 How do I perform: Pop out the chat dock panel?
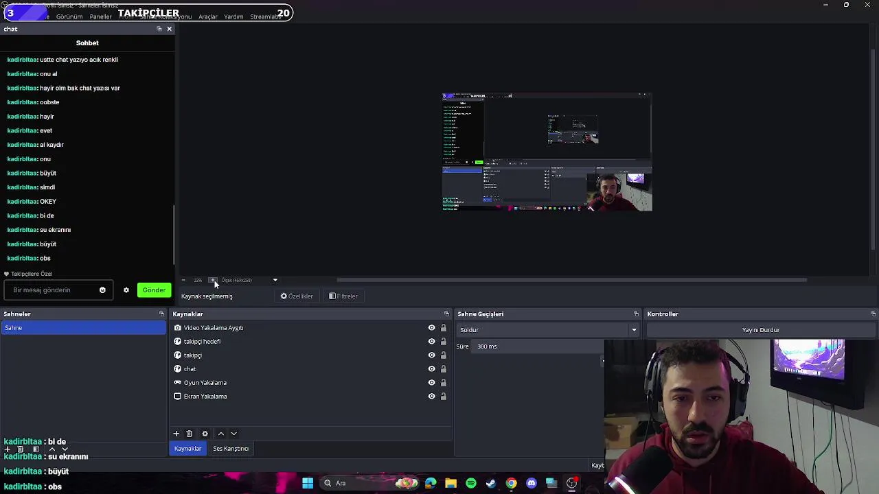pos(159,29)
